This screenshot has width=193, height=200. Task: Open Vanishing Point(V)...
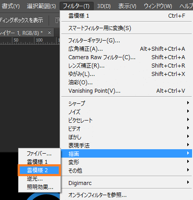[127, 91]
